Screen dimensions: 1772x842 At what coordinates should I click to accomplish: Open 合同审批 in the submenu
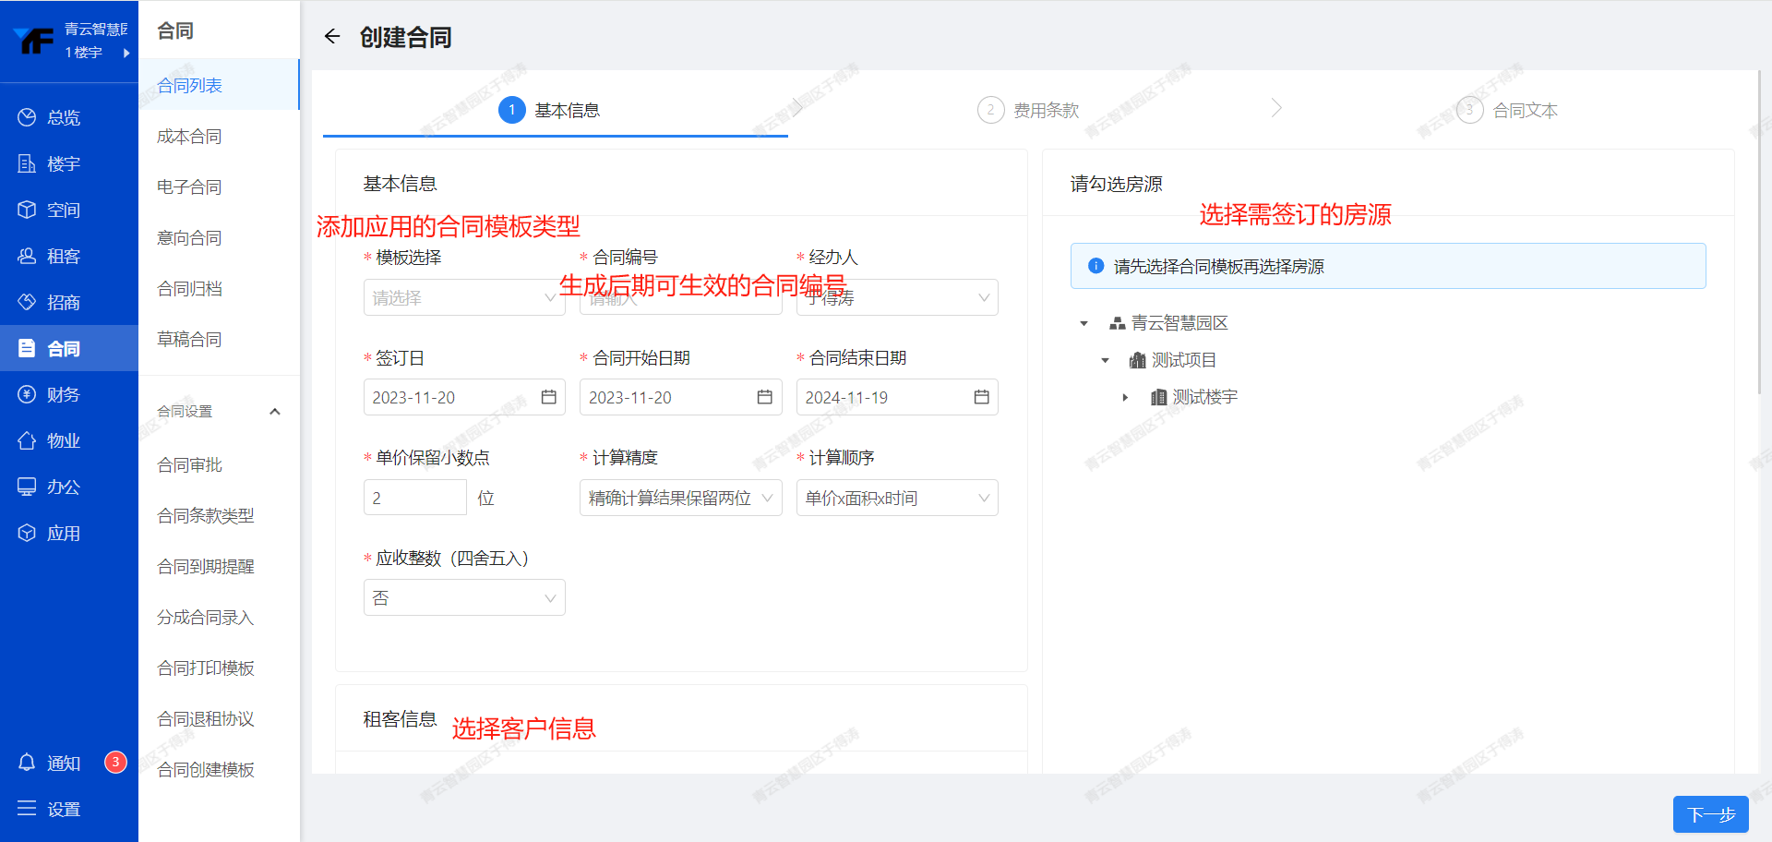click(189, 465)
